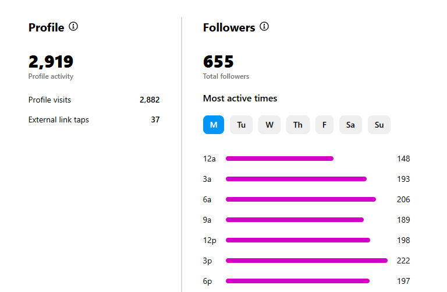Click the 12p activity bar
The height and width of the screenshot is (292, 447).
coord(298,240)
